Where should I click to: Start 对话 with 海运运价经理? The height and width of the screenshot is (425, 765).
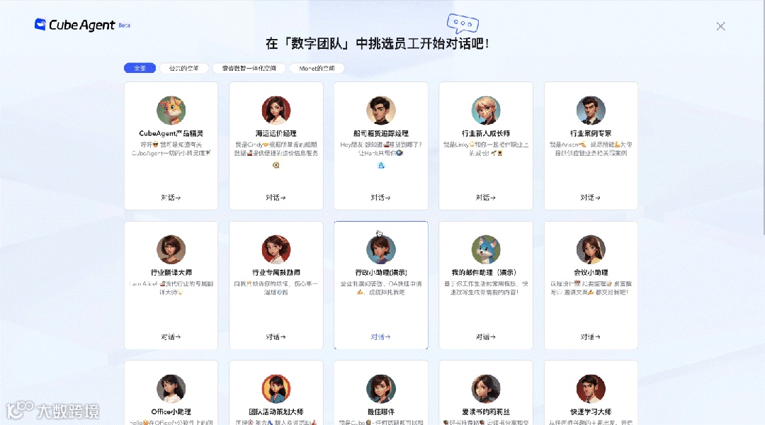(276, 198)
